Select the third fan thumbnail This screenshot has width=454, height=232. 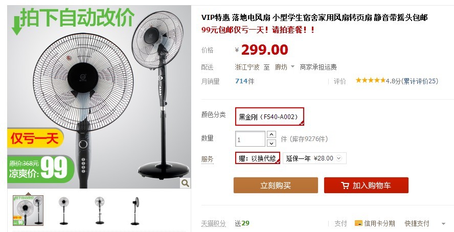point(100,211)
